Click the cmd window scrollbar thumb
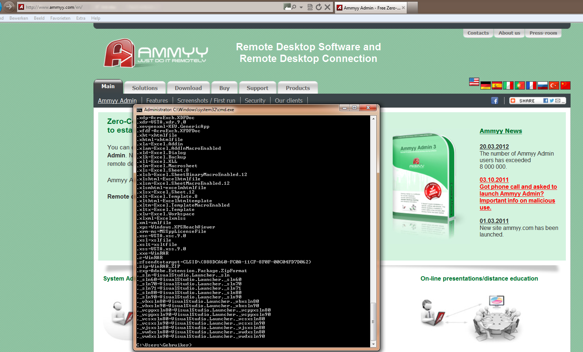 pos(373,322)
